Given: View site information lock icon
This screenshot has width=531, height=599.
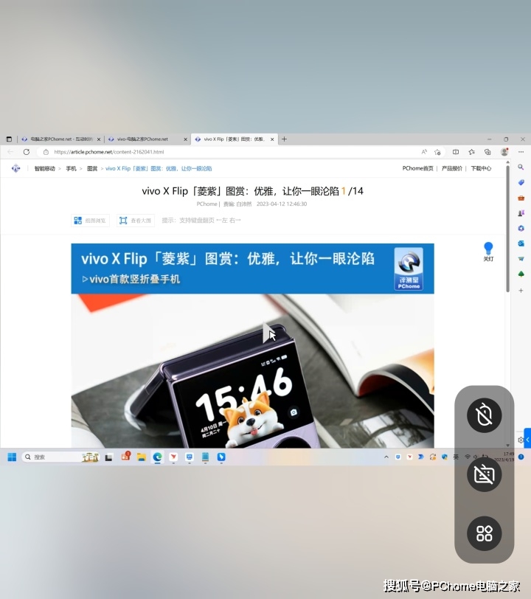Looking at the screenshot, I should [x=46, y=152].
